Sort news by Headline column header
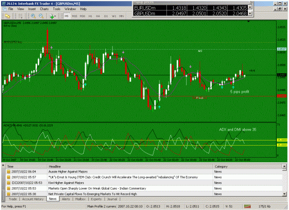The width and height of the screenshot is (289, 210). click(130, 166)
